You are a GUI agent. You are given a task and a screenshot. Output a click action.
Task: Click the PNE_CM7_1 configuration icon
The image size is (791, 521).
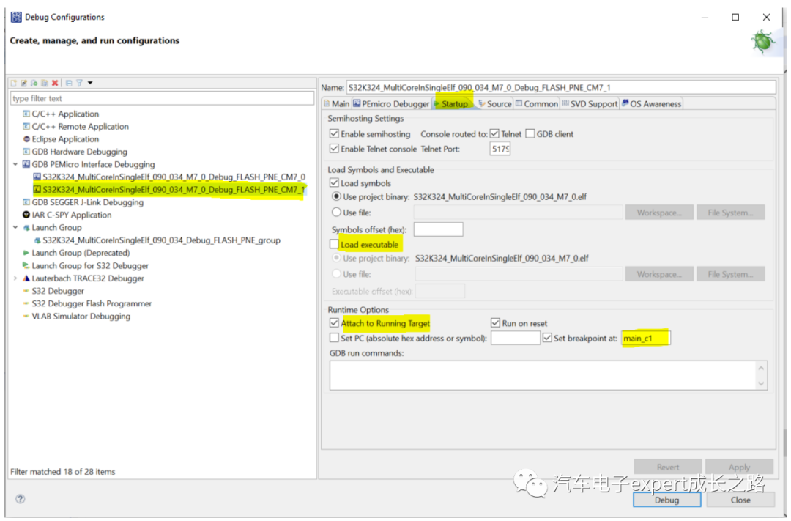click(37, 189)
